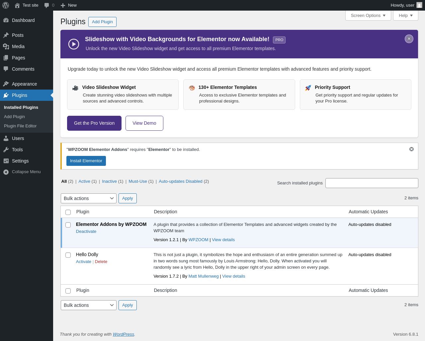Open Plugin File Editor submenu item

click(20, 126)
